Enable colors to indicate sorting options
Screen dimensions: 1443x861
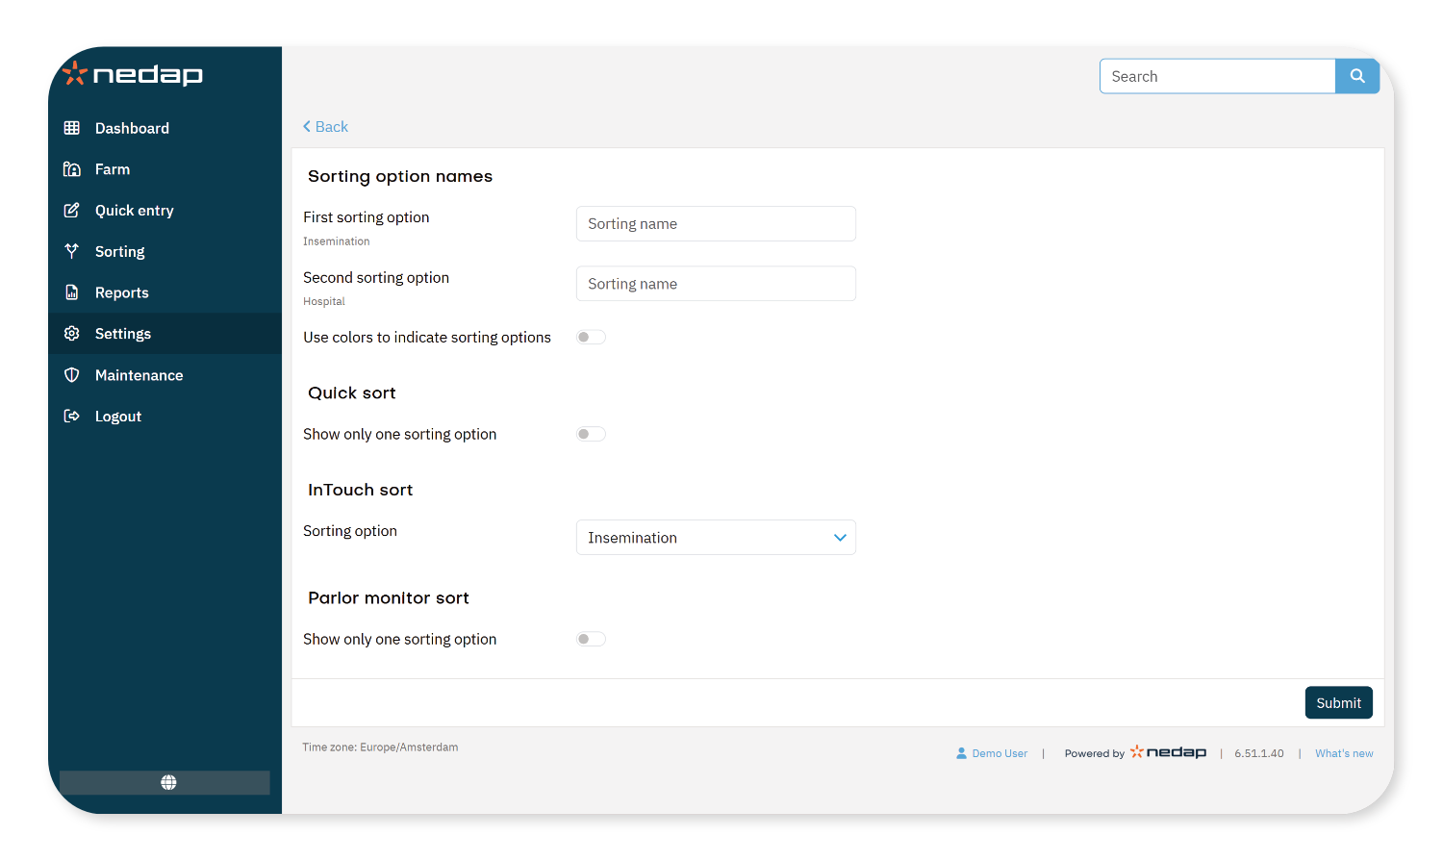[x=591, y=338]
